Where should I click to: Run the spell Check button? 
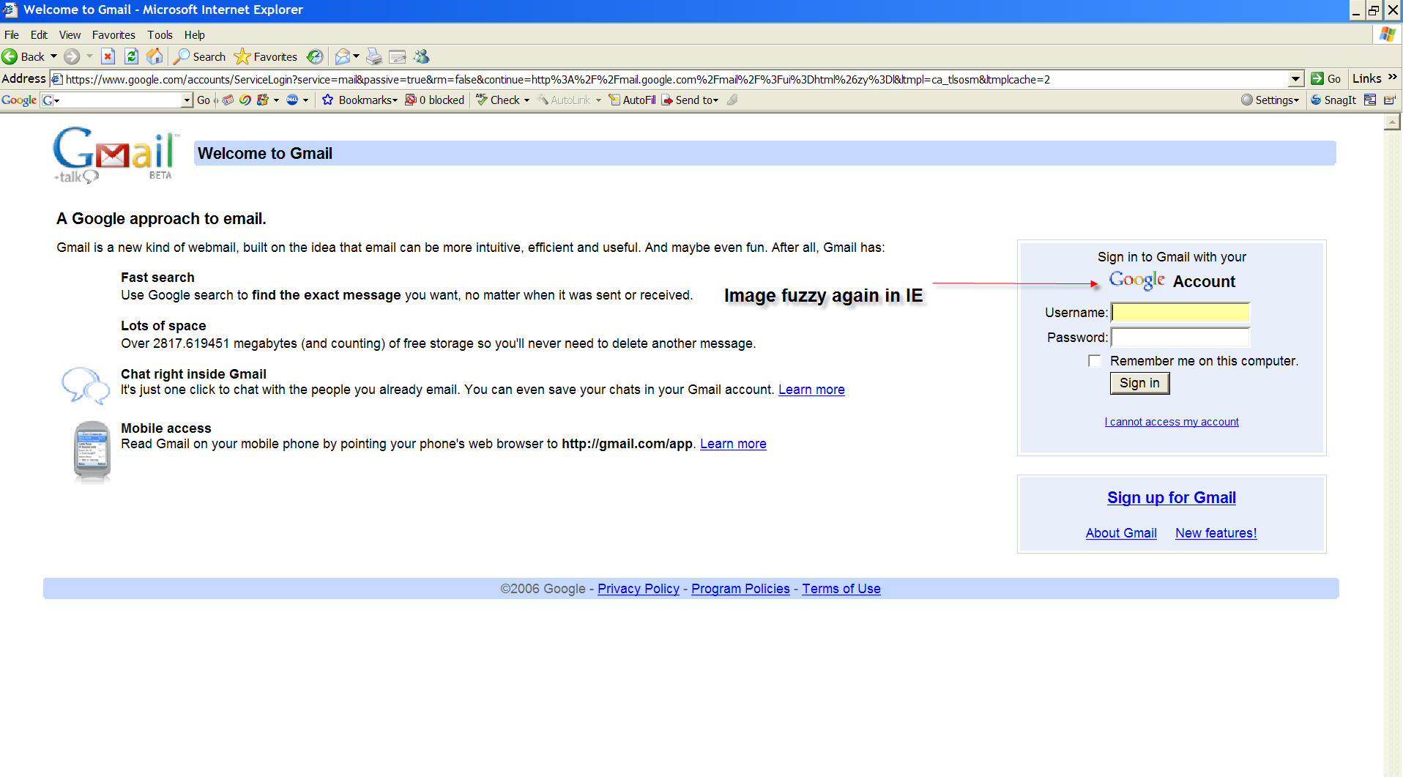click(498, 100)
